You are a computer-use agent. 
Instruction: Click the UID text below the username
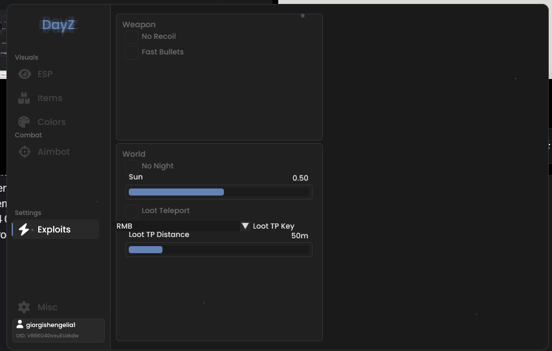point(47,335)
